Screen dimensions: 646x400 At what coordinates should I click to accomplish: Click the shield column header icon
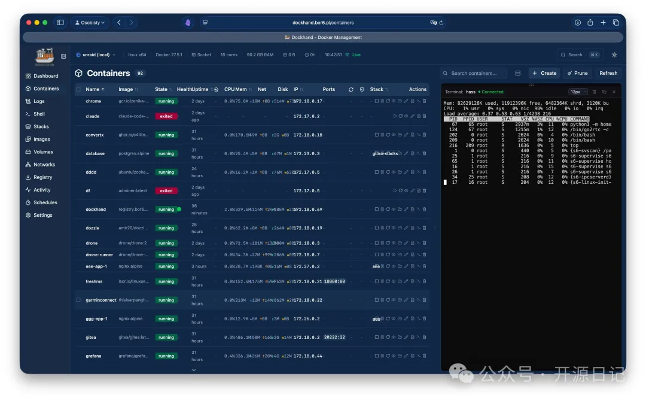pyautogui.click(x=362, y=89)
